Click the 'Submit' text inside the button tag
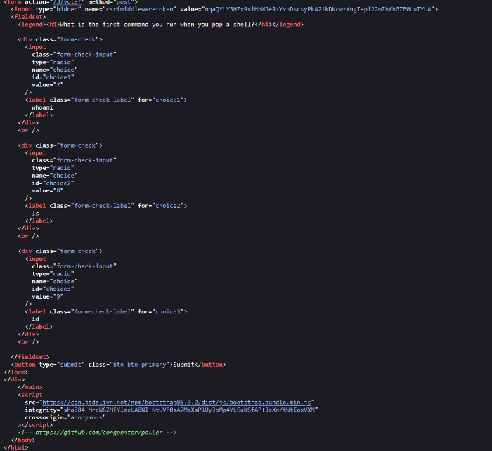The height and width of the screenshot is (451, 492). (183, 364)
